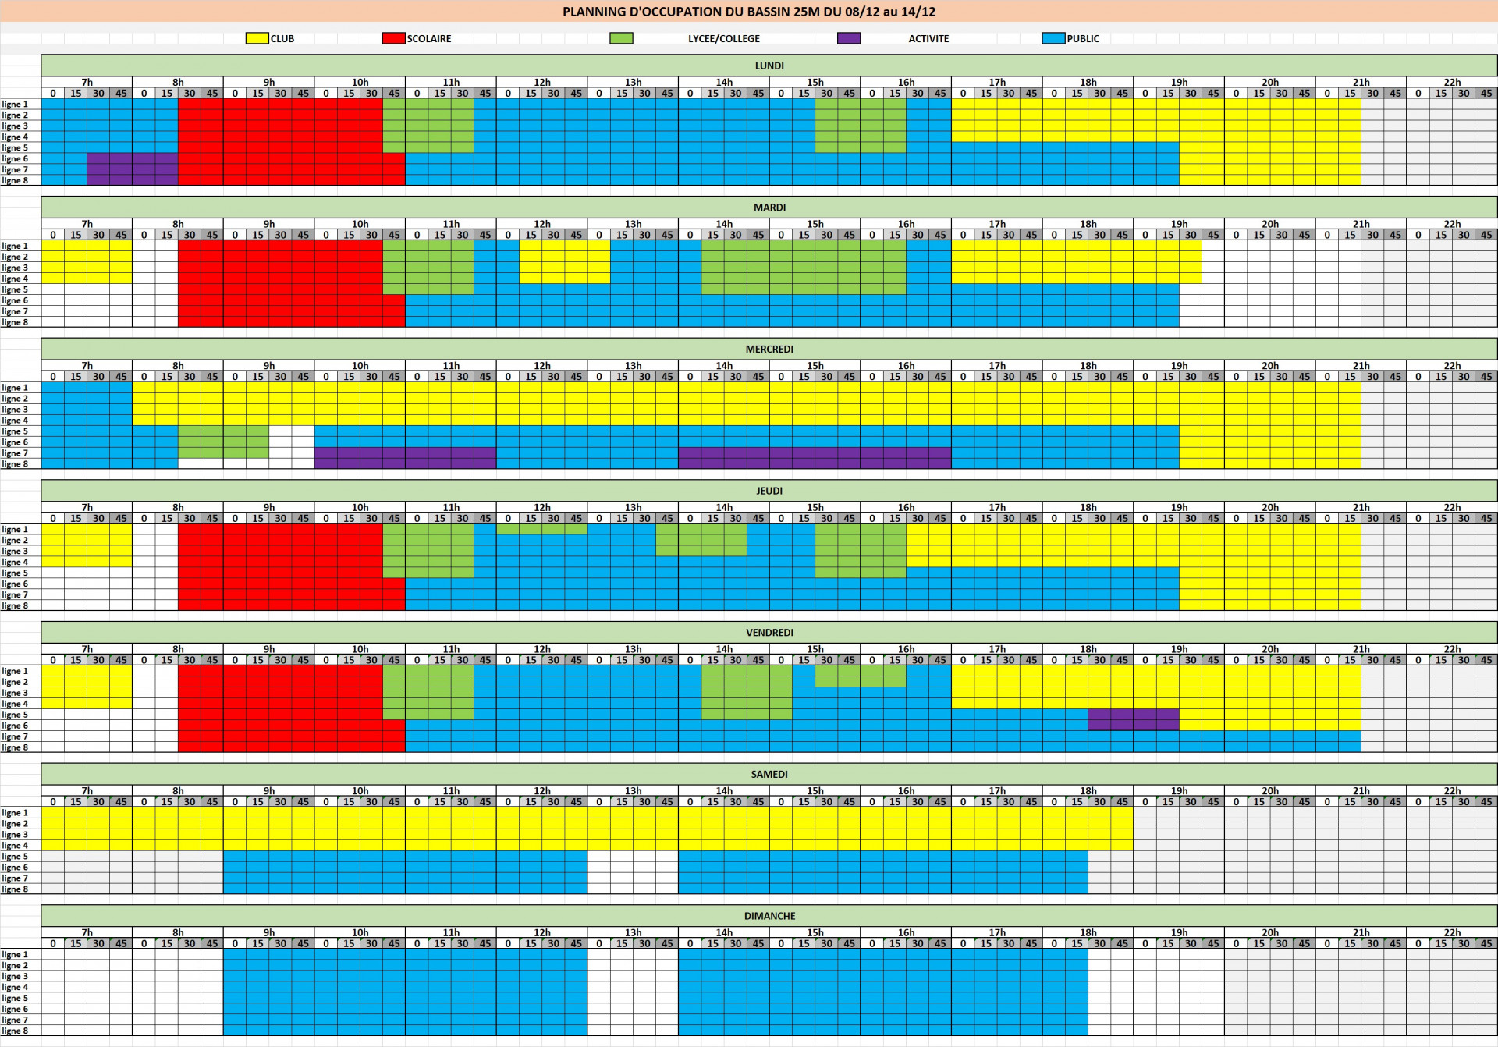Click the blue PUBLIC legend swatch
1498x1047 pixels.
coord(1053,38)
